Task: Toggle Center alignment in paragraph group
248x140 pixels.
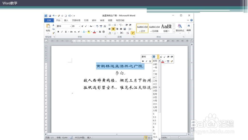Action: (x=113, y=29)
